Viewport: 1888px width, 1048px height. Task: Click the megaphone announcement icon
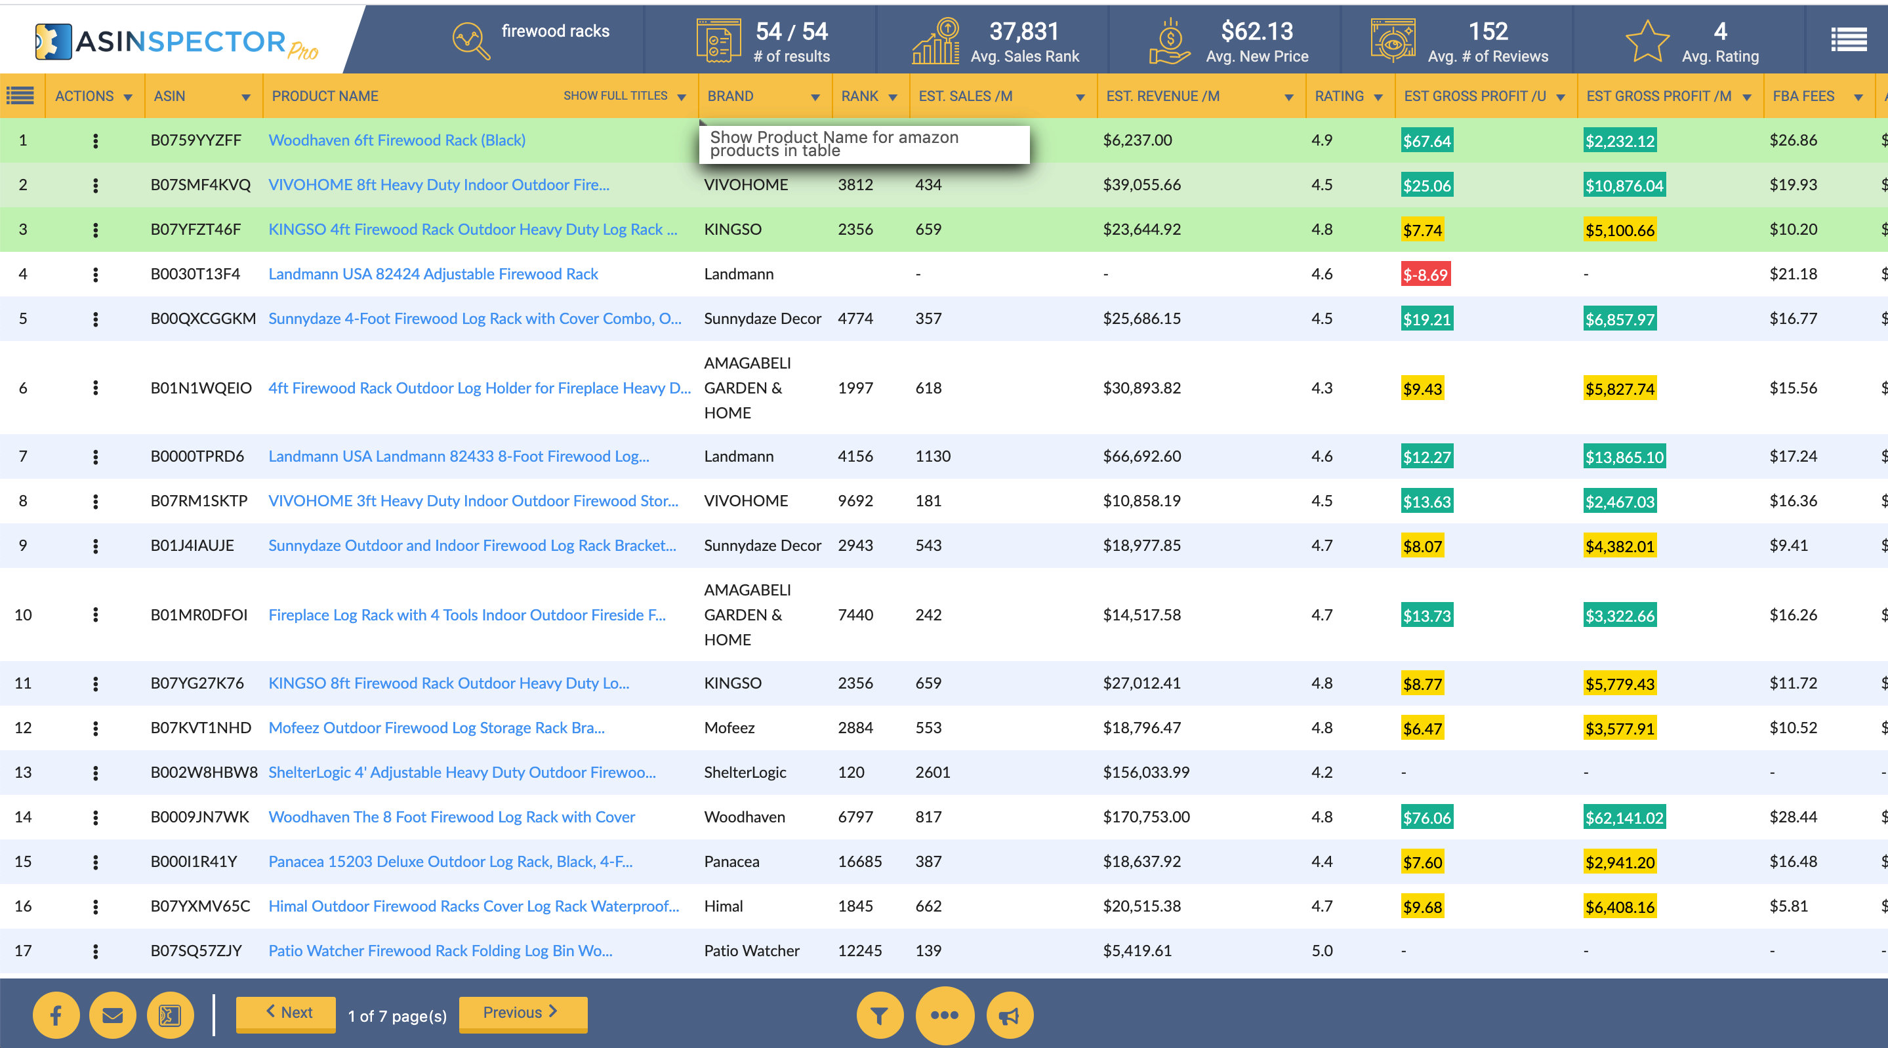click(x=1009, y=1015)
